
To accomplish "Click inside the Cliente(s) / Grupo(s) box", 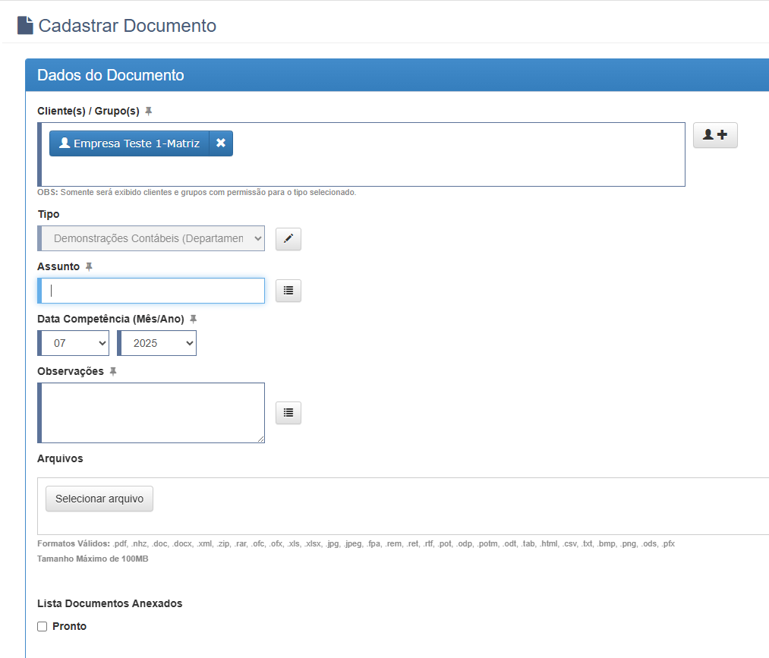I will [x=363, y=155].
